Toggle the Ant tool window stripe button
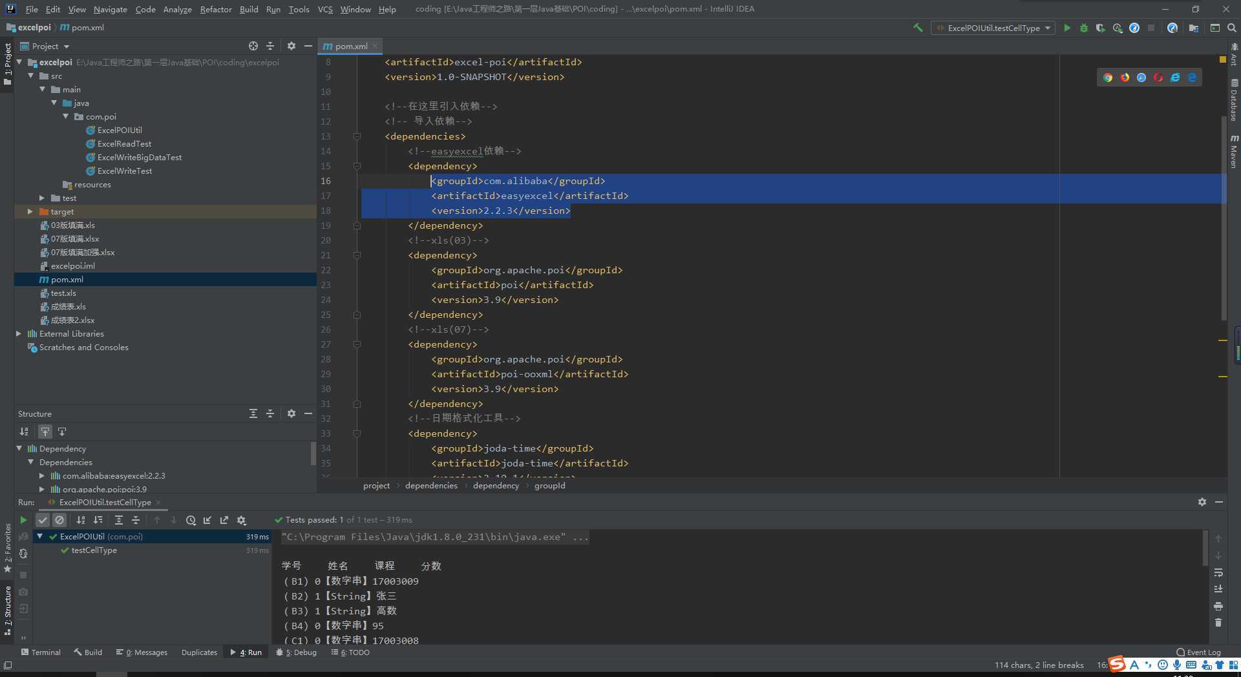1241x677 pixels. 1234,54
